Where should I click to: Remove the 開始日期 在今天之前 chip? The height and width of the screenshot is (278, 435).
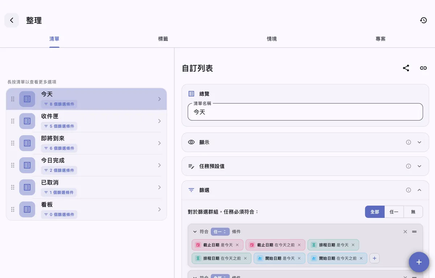(x=361, y=258)
